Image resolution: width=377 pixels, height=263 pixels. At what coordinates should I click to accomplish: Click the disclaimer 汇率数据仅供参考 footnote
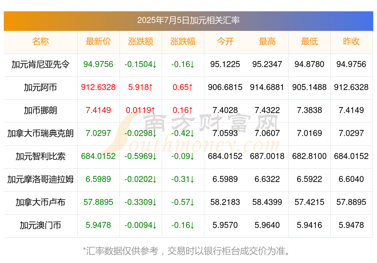186,251
